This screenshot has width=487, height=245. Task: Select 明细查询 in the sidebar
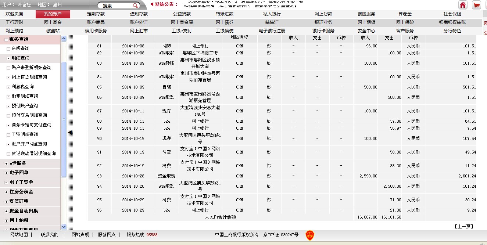[x=20, y=58]
